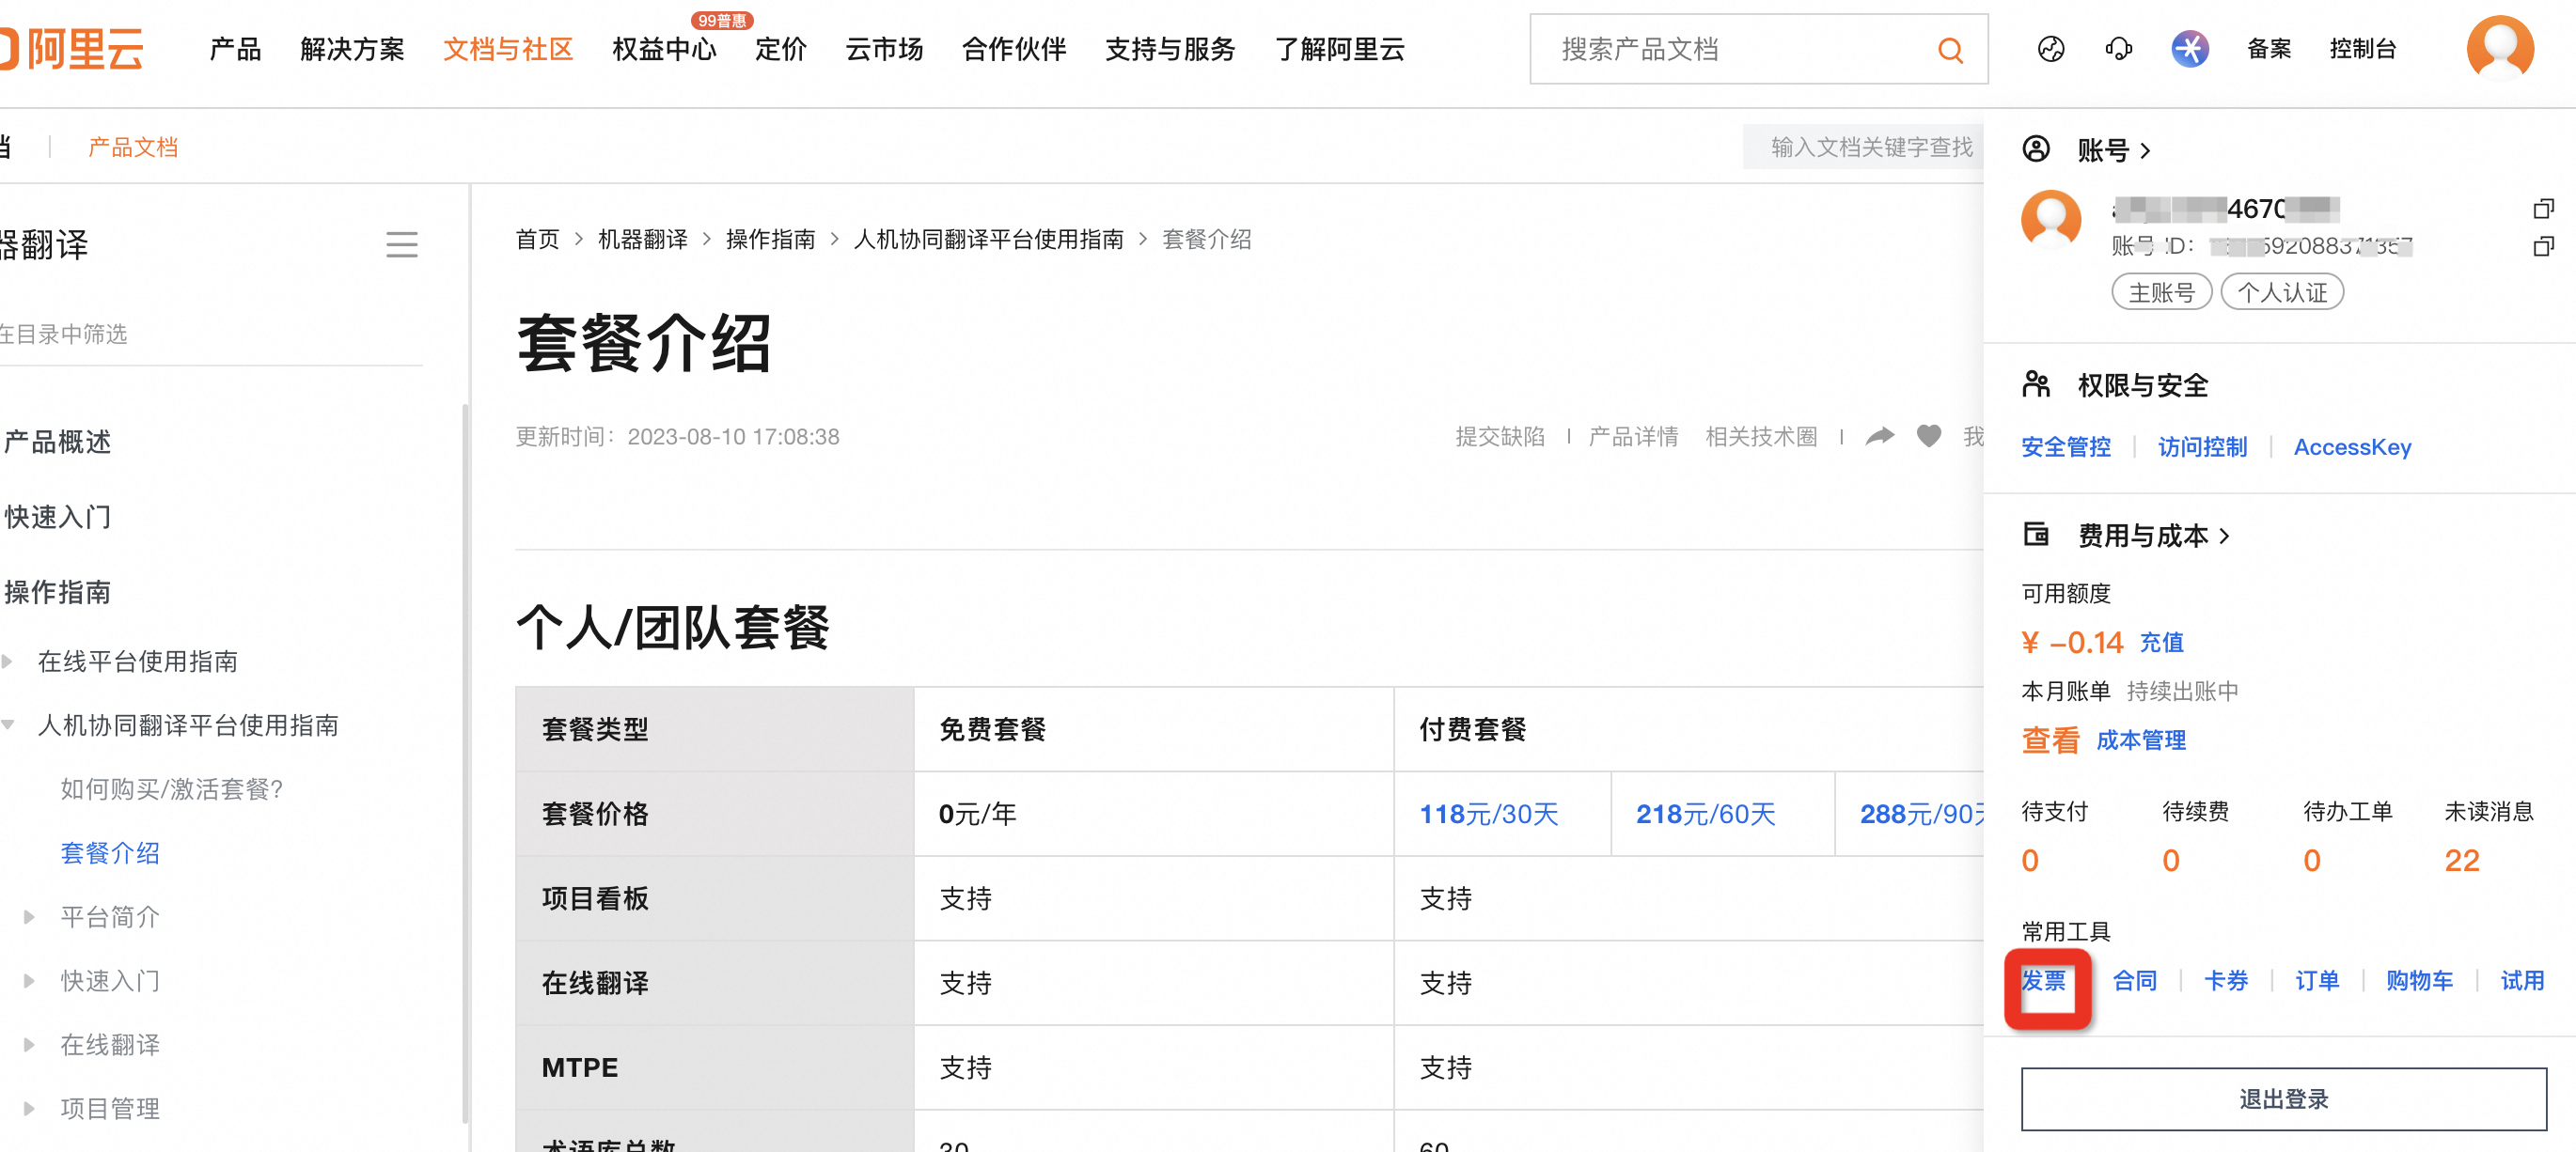The image size is (2576, 1152).
Task: Open 产品概述 in the sidebar
Action: pyautogui.click(x=57, y=441)
